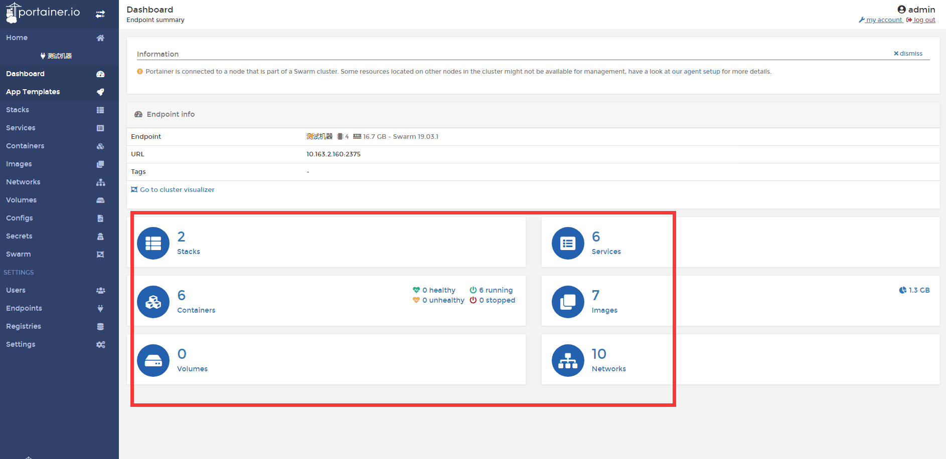
Task: Dismiss the Information panel
Action: (908, 54)
